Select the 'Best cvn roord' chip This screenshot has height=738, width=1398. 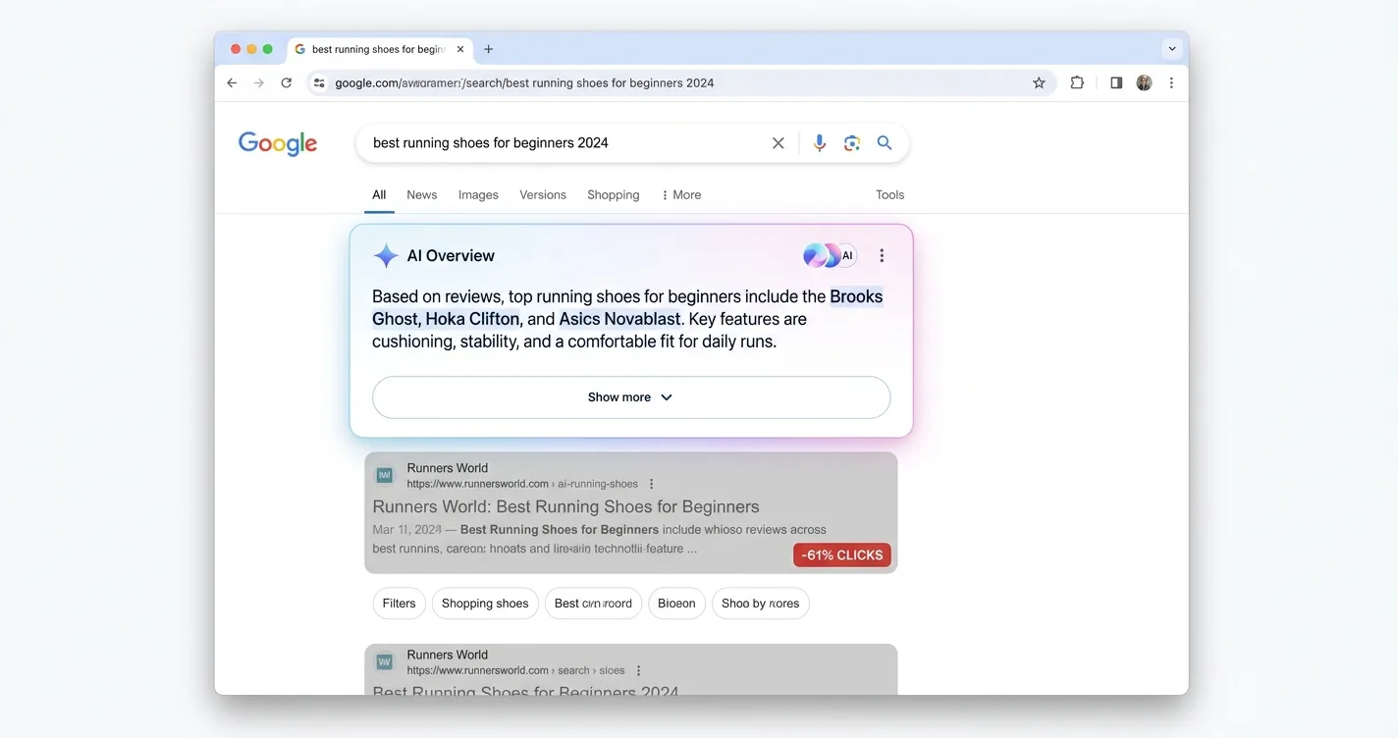594,604
